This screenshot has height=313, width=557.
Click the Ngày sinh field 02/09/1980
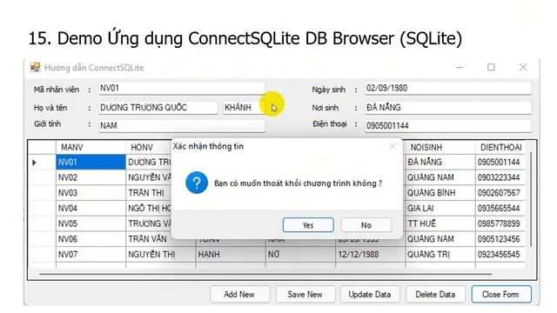coord(448,88)
